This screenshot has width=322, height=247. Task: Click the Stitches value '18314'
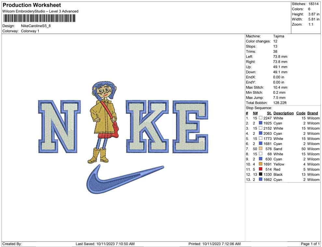coord(313,4)
